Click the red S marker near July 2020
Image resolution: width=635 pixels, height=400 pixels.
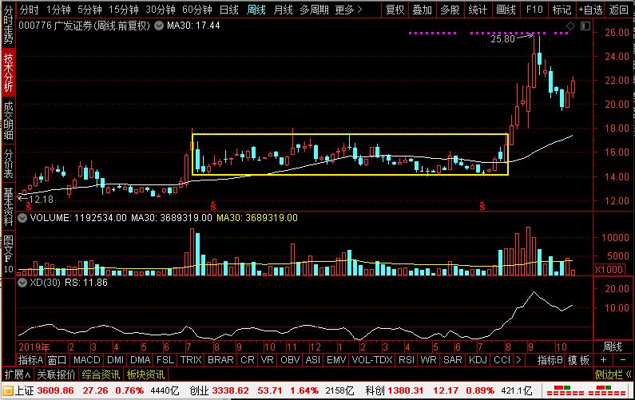[x=482, y=206]
